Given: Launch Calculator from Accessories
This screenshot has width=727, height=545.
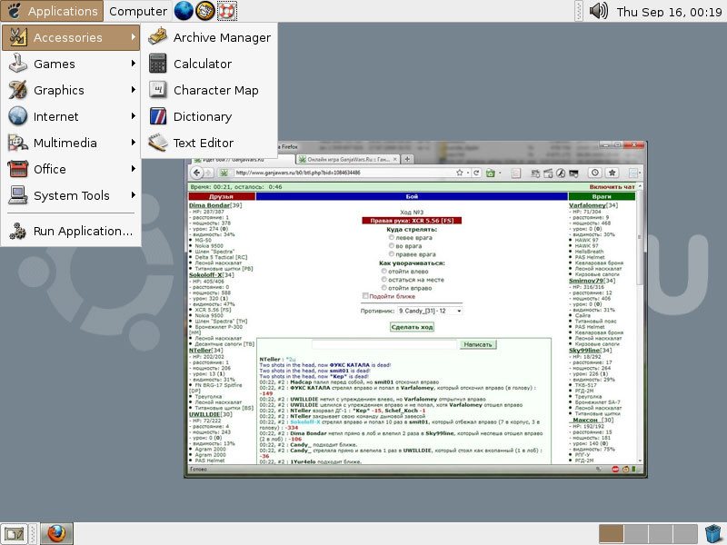Looking at the screenshot, I should click(209, 64).
